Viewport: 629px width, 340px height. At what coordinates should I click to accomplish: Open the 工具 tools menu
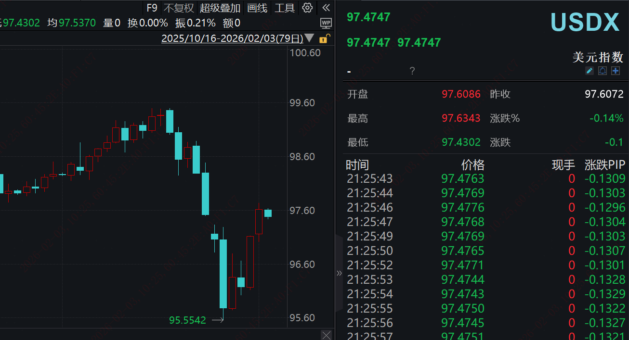(x=285, y=8)
